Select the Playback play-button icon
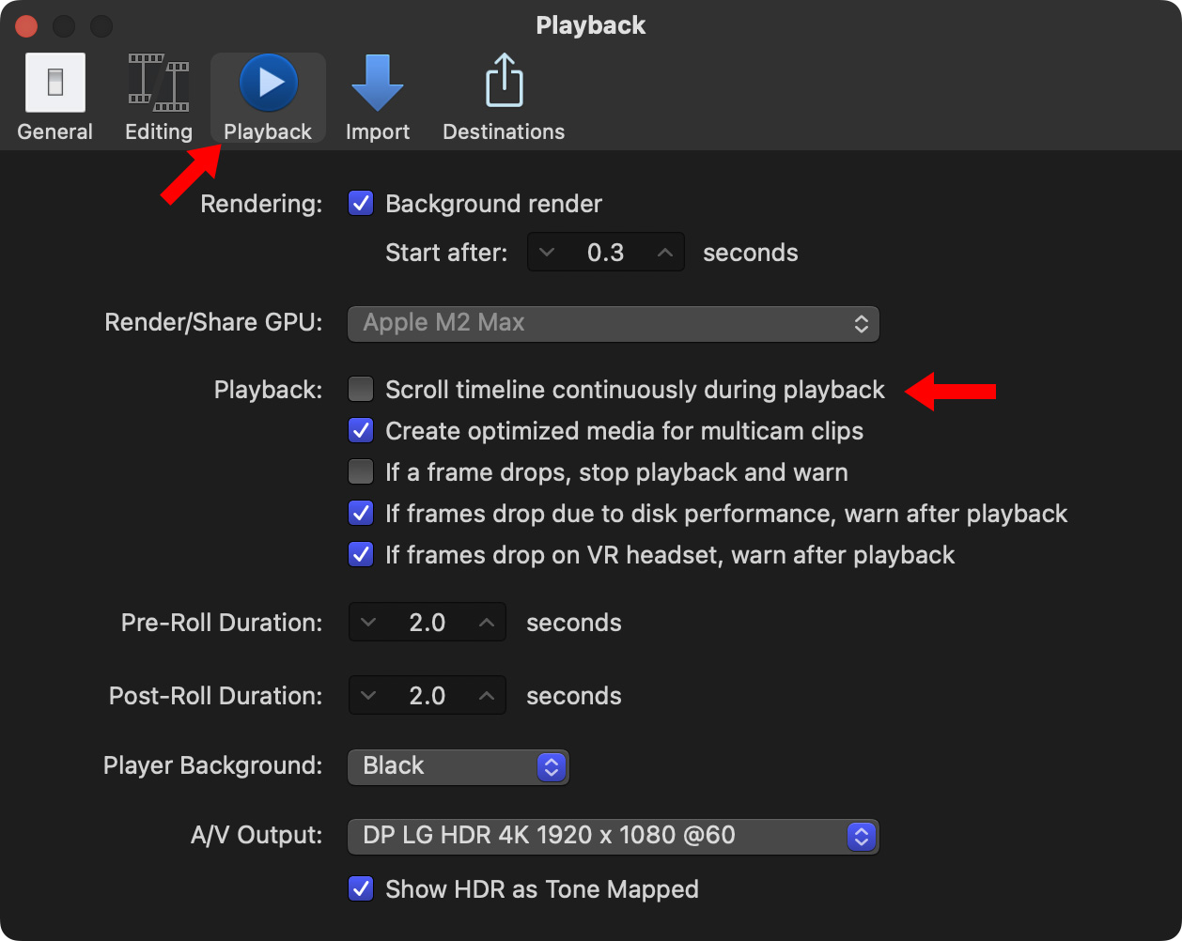 pyautogui.click(x=269, y=84)
